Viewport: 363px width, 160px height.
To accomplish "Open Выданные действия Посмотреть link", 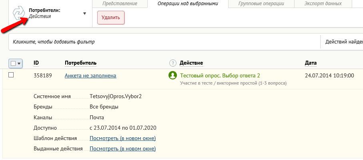I will tap(123, 149).
